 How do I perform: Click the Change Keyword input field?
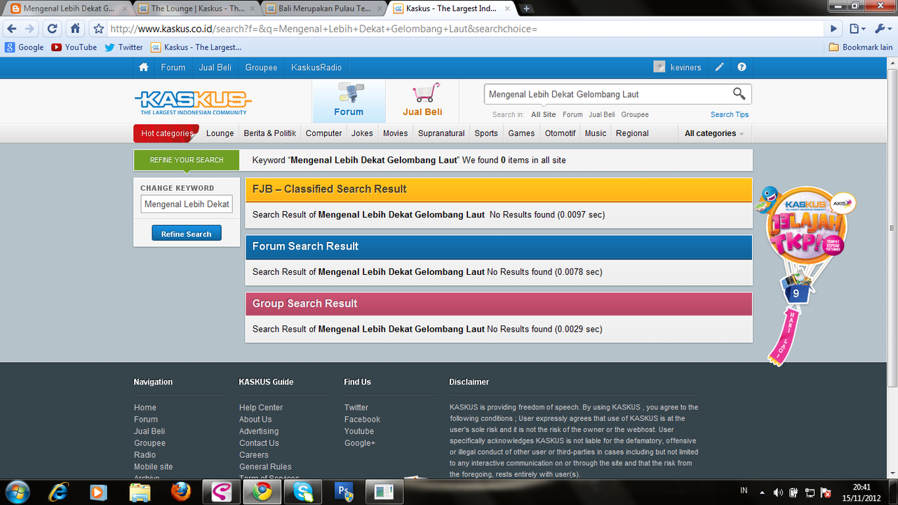point(187,204)
